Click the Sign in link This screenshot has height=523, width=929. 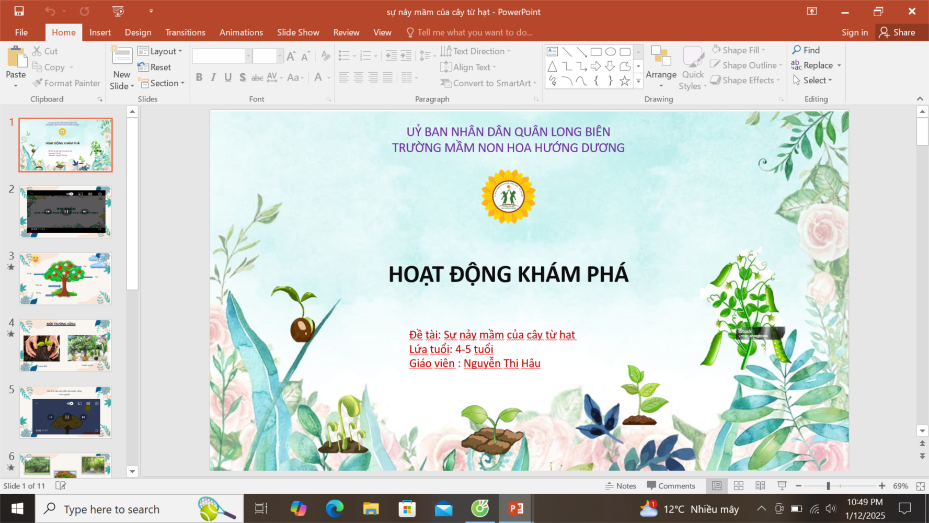point(854,32)
